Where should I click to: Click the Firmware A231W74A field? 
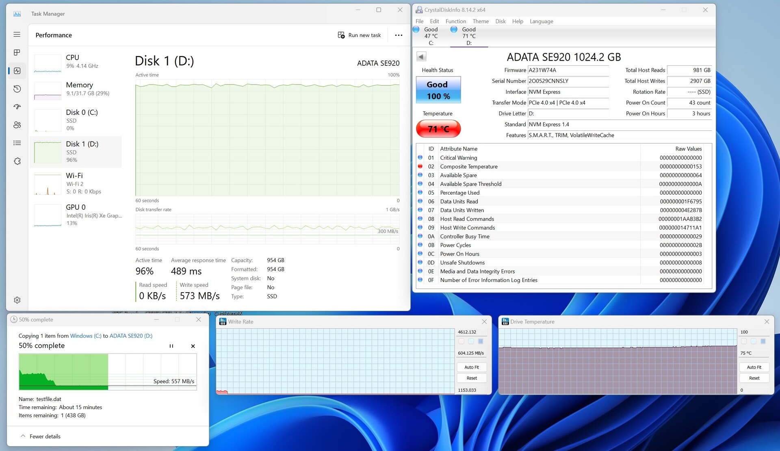coord(568,70)
